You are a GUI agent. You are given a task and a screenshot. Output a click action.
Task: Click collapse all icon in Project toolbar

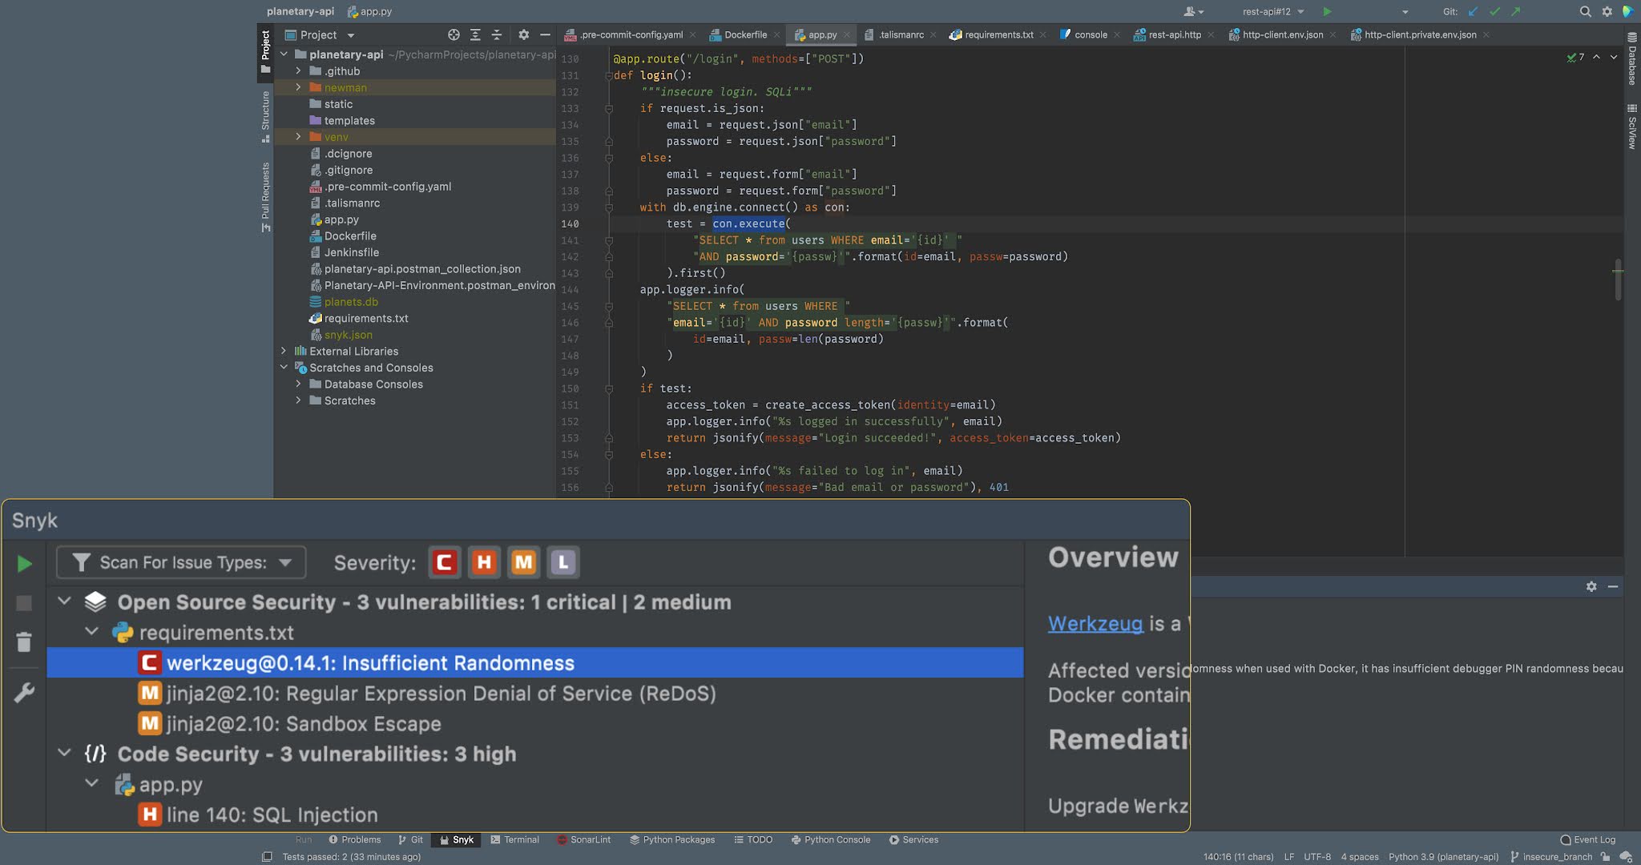496,34
